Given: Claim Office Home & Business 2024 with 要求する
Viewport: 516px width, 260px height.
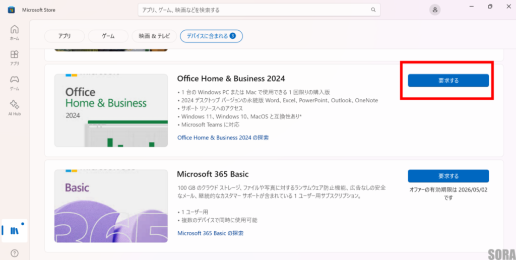Looking at the screenshot, I should pyautogui.click(x=448, y=80).
